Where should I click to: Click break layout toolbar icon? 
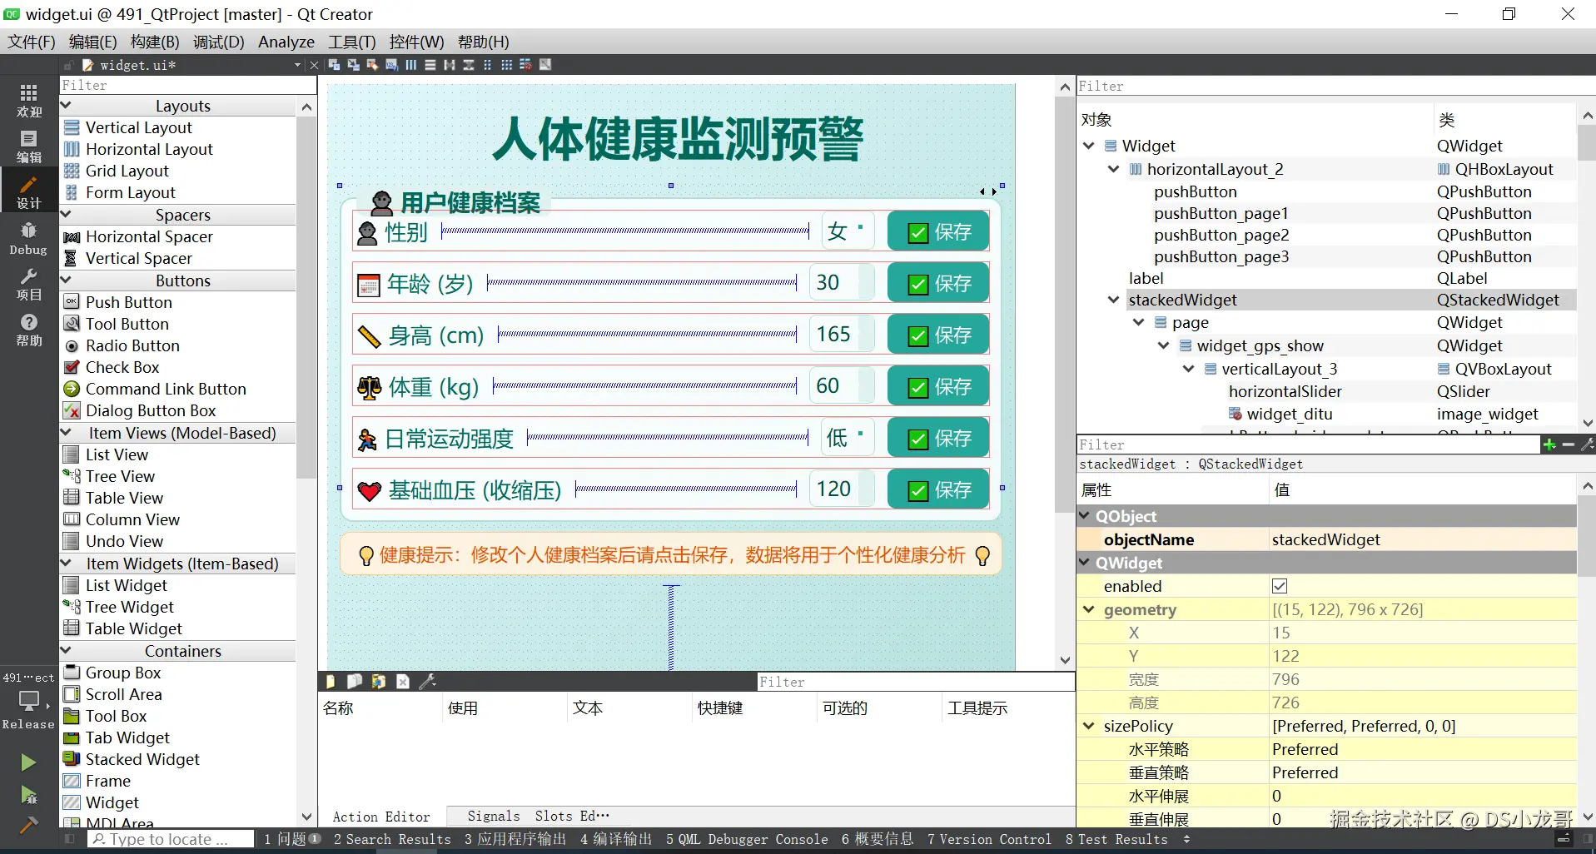(526, 65)
